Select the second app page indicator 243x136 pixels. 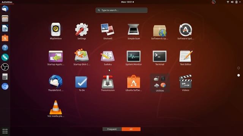pyautogui.click(x=238, y=75)
